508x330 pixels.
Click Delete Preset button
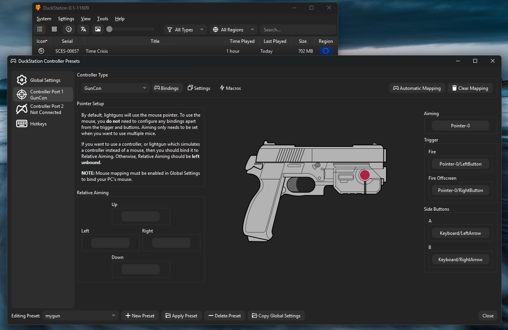point(225,315)
